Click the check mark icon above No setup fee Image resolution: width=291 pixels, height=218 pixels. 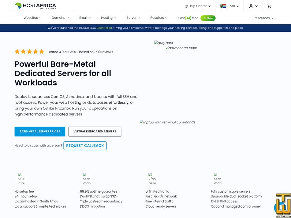point(21,179)
